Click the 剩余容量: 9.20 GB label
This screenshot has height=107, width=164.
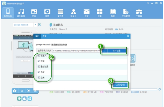139,92
